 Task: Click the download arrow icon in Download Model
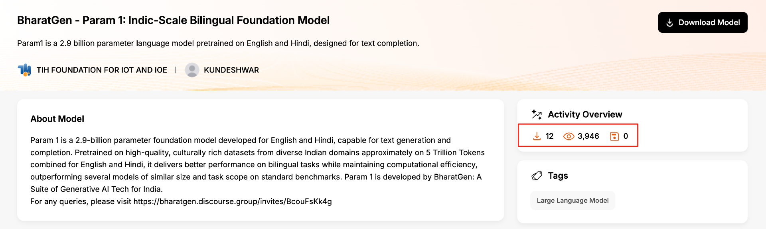(670, 23)
